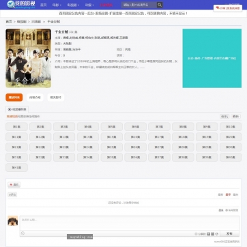
Task: Click the sequential-order sort button
Action: pos(236,117)
